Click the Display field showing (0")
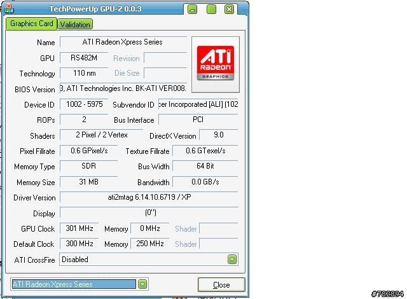Image resolution: width=407 pixels, height=299 pixels. point(149,212)
